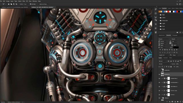Open the Filter menu
The image size is (183, 103).
click(24, 1)
